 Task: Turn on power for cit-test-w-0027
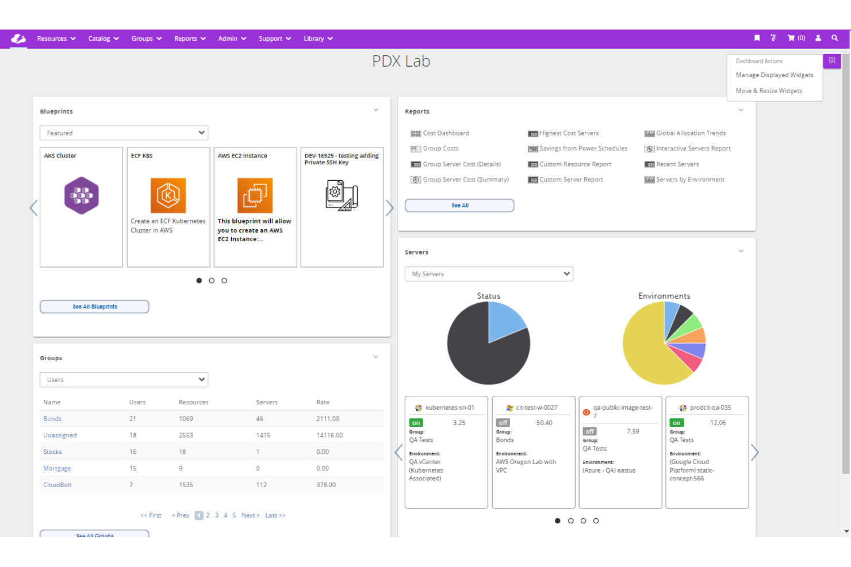[x=503, y=422]
